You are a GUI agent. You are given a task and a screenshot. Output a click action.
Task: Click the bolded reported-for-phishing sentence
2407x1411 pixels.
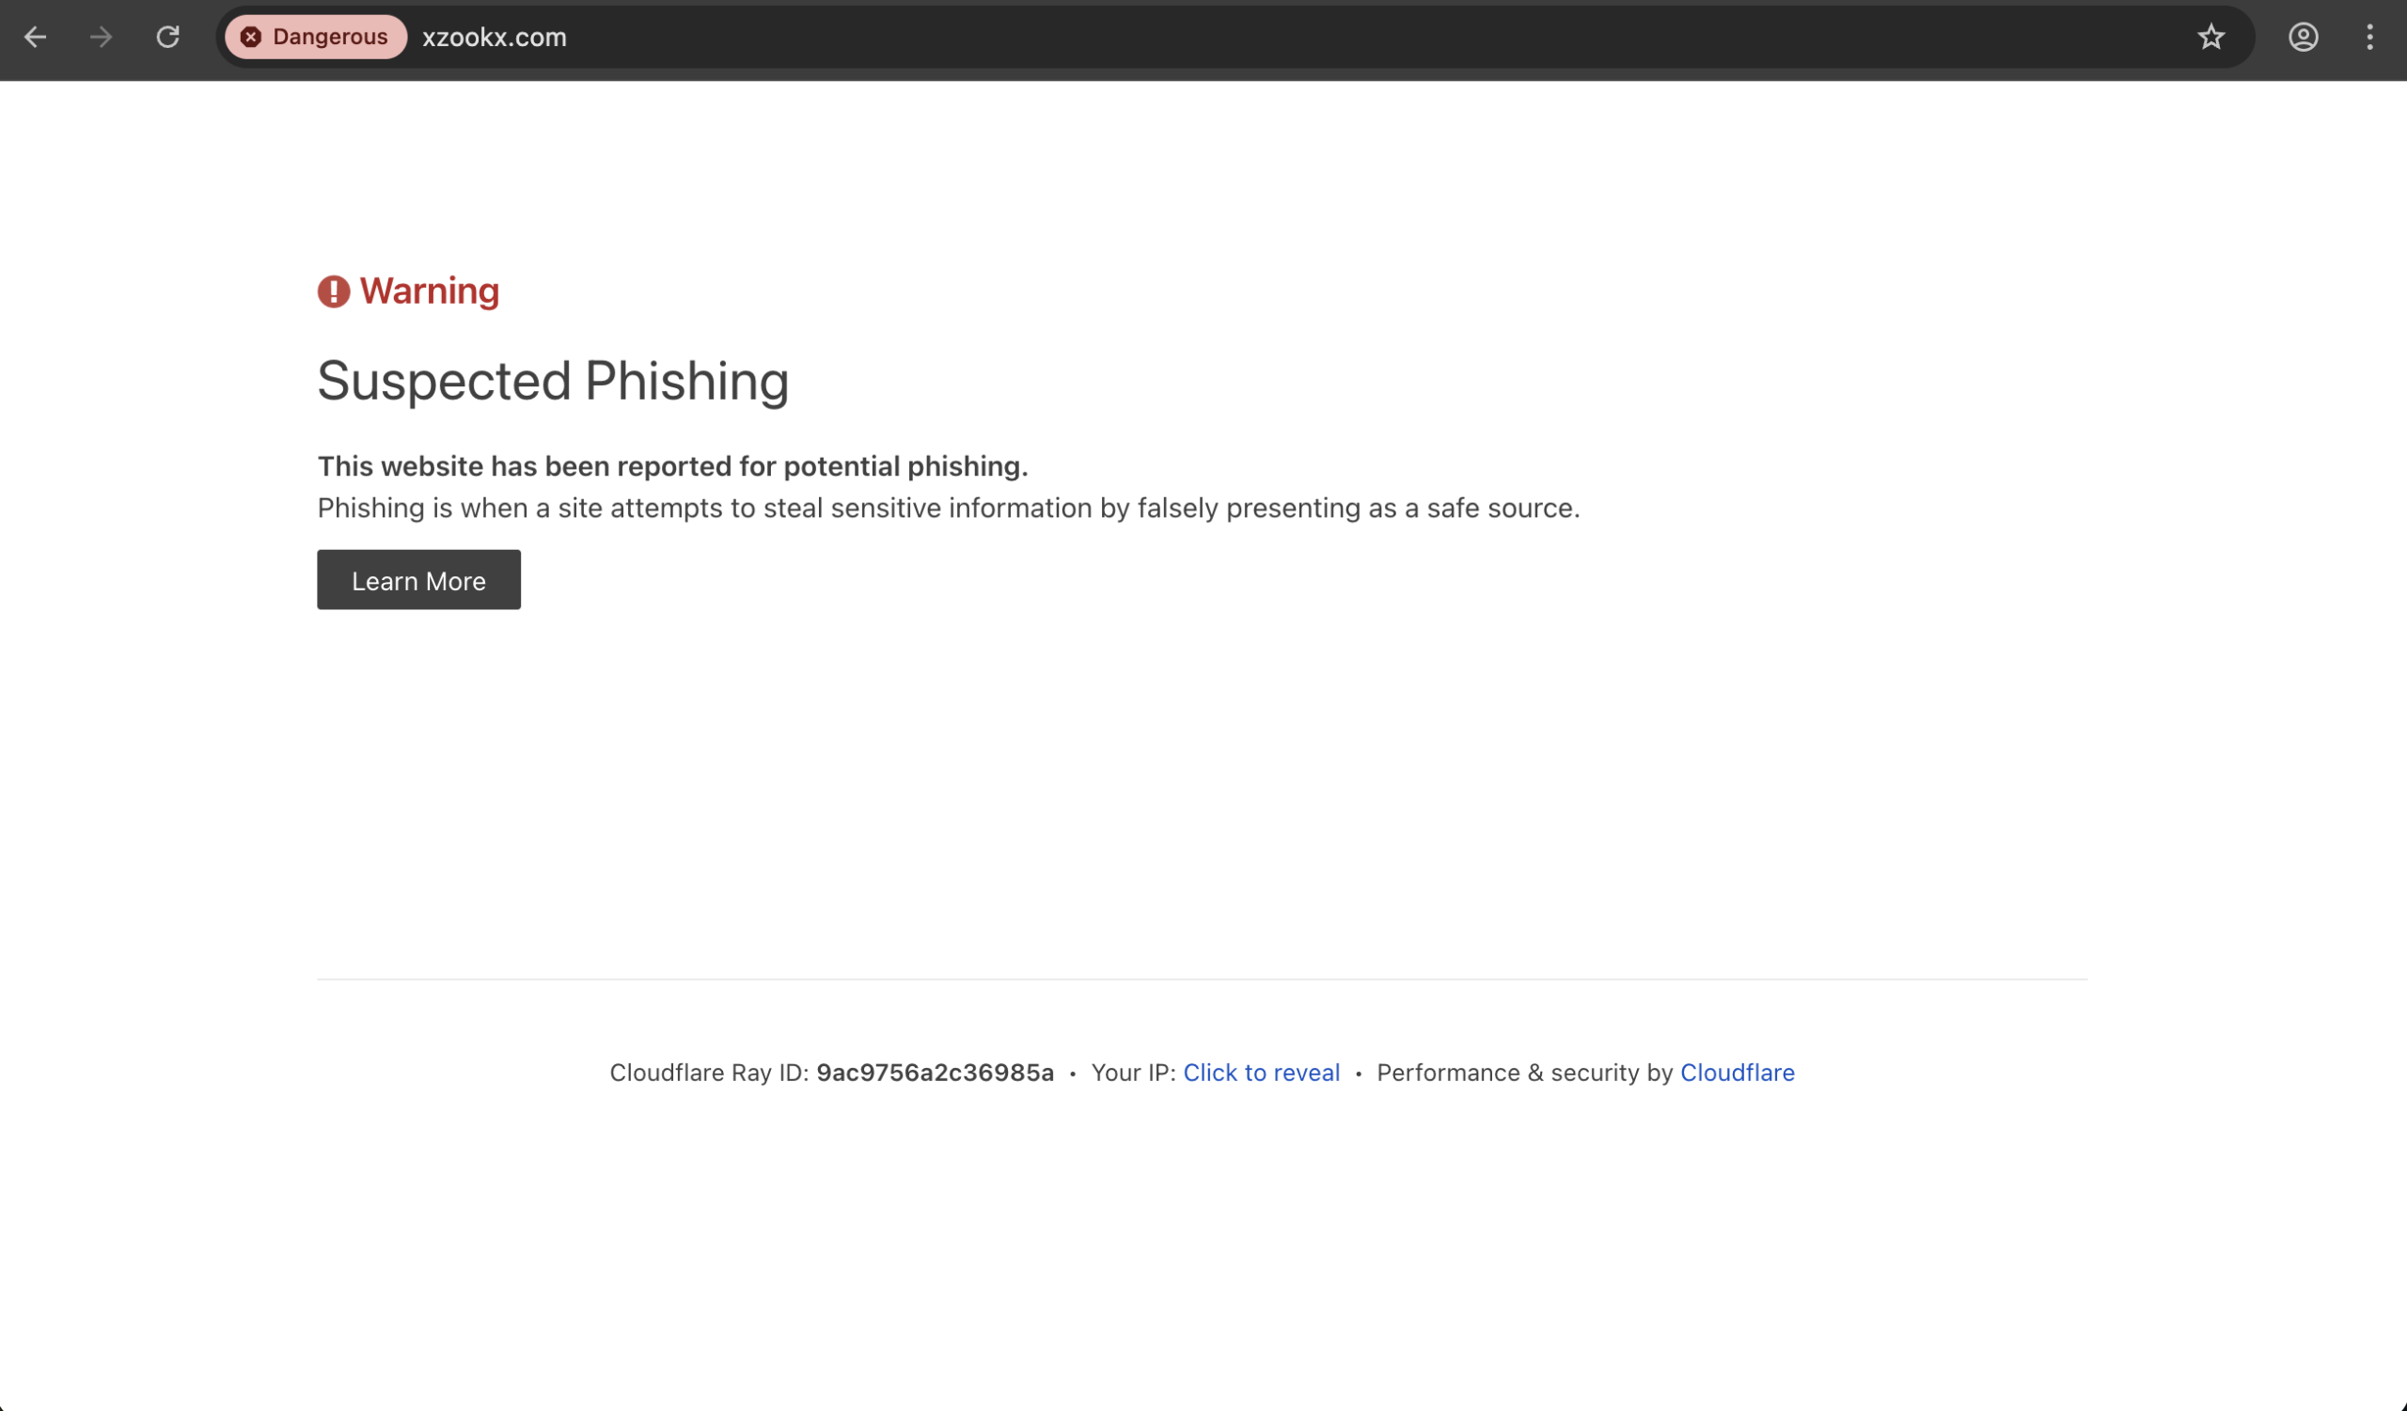(672, 466)
